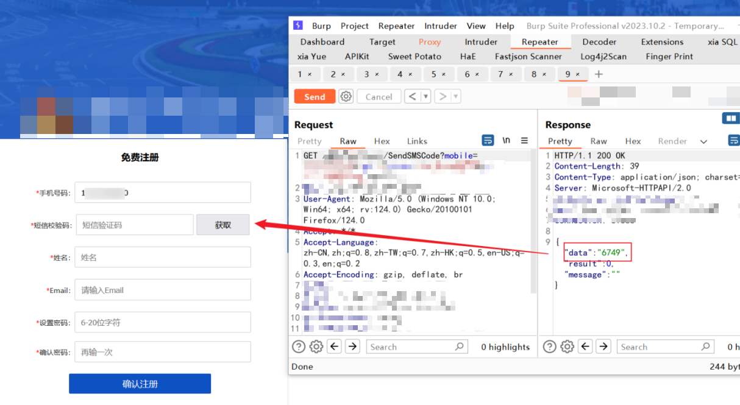Go to next search match in Request
Screen dimensions: 740x405
(352, 347)
